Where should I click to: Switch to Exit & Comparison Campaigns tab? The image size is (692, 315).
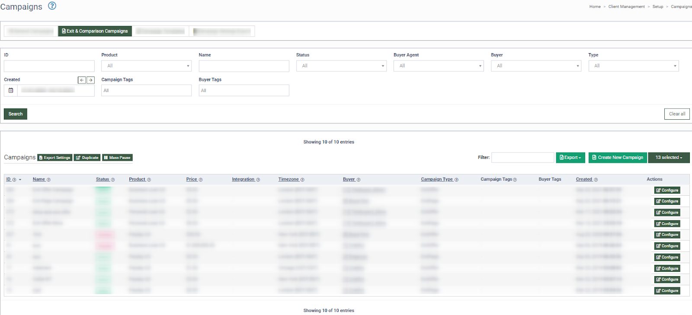(x=95, y=31)
